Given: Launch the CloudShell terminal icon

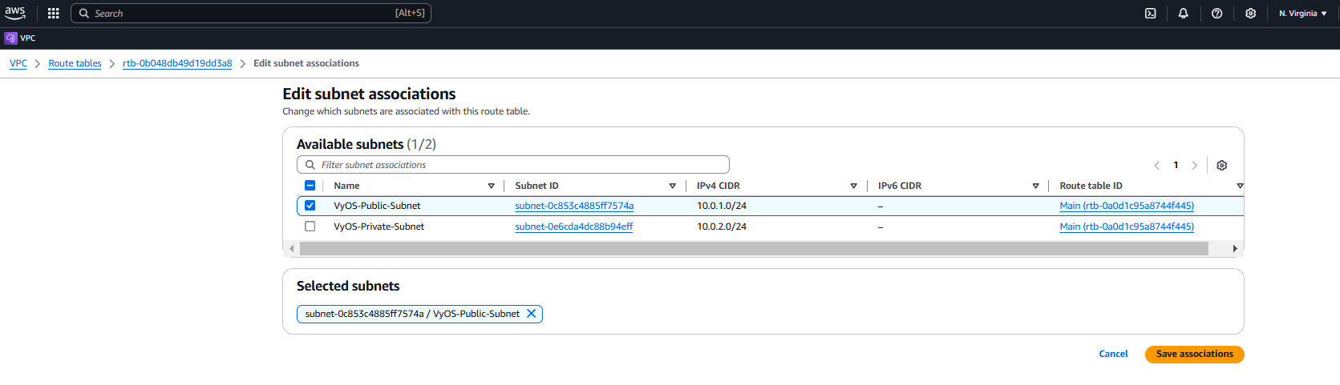Looking at the screenshot, I should (1150, 14).
